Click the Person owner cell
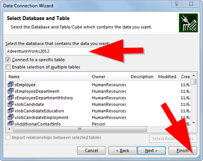The image size is (203, 161). [x=98, y=124]
